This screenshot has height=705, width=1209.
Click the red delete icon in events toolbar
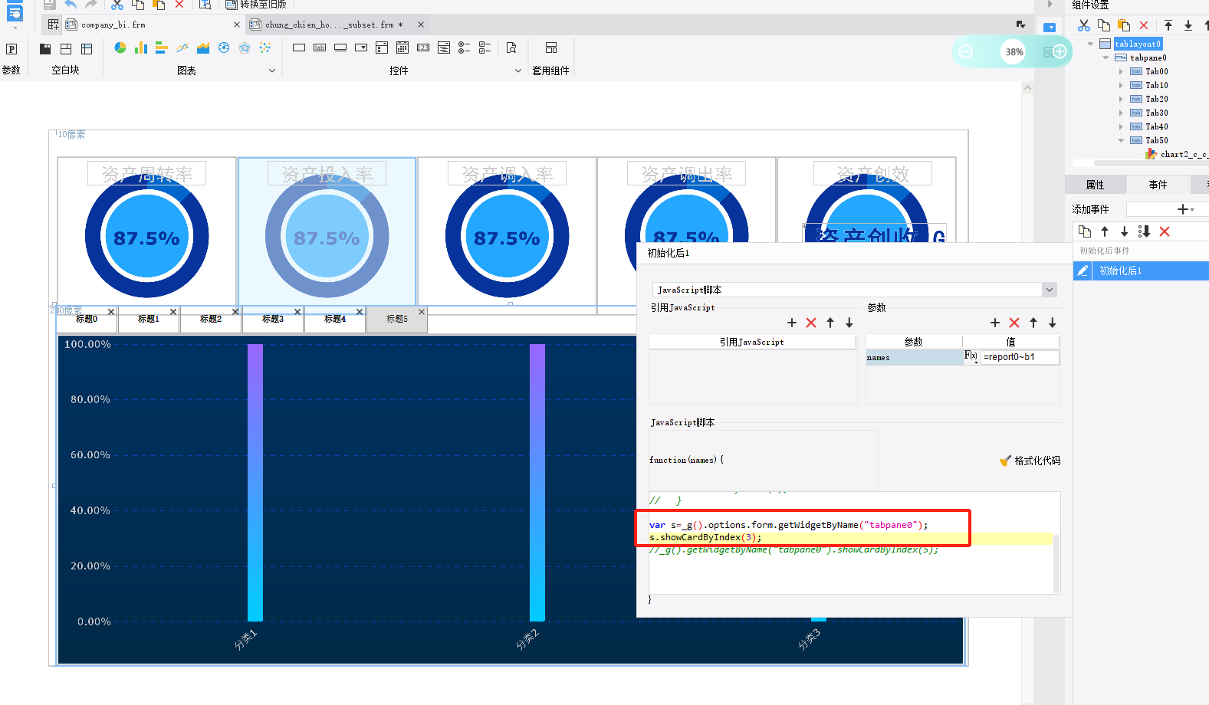[x=1165, y=231]
